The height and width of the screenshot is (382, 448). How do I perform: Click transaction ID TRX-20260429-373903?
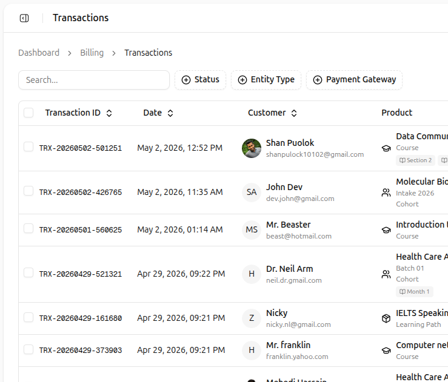[x=81, y=351]
